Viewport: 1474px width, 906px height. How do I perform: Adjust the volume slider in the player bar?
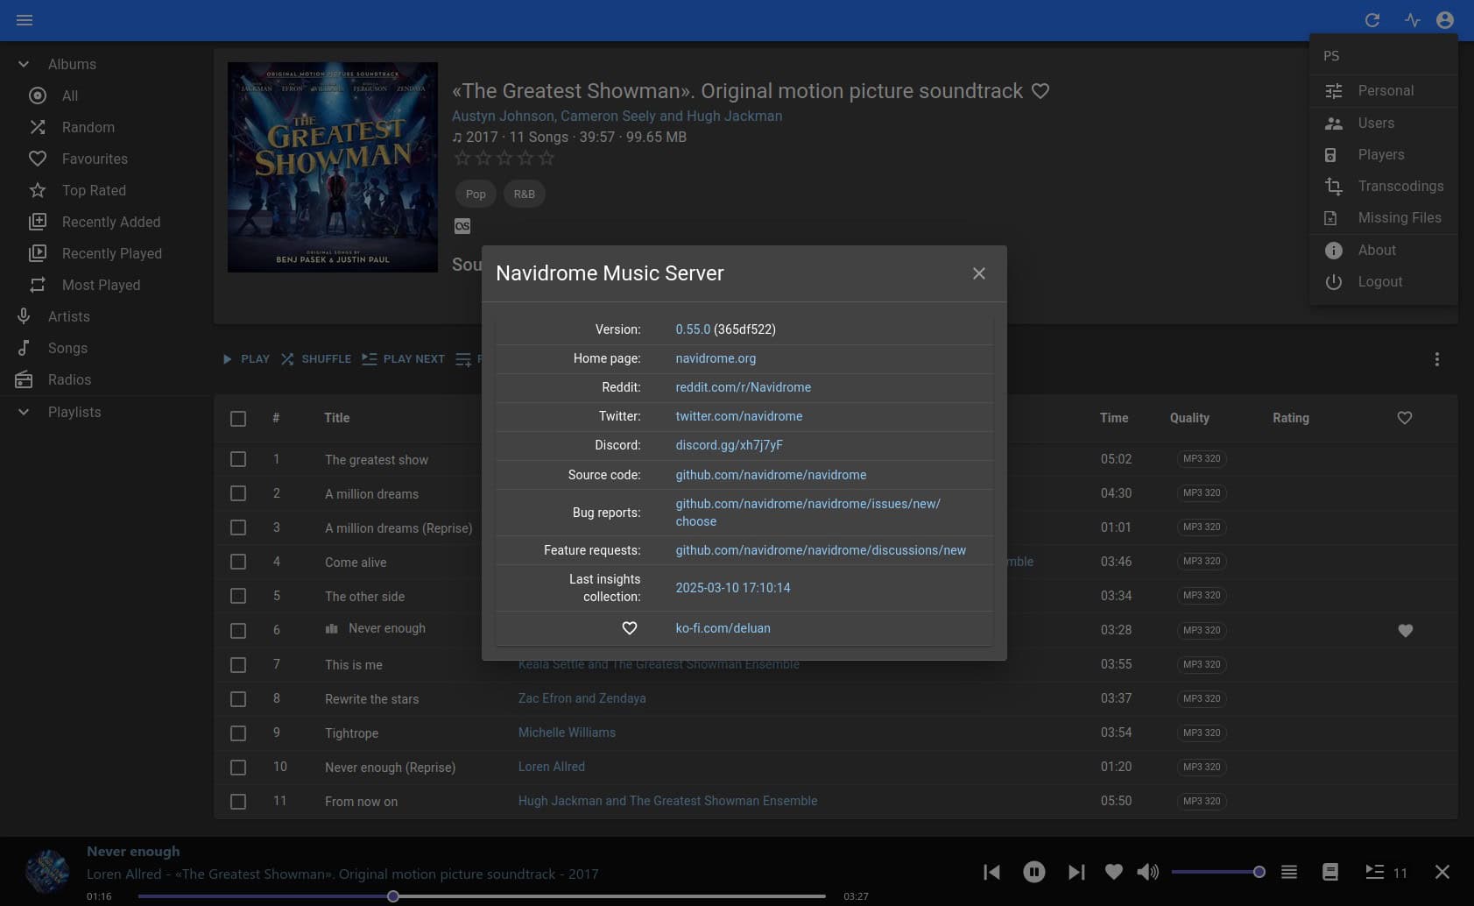tap(1217, 872)
